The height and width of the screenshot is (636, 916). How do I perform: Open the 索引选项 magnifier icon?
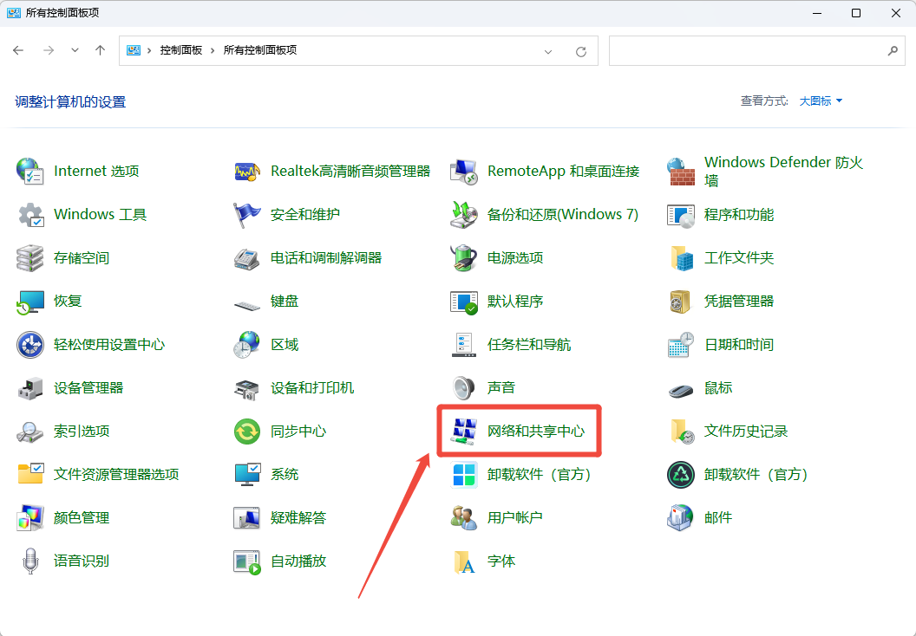[29, 432]
